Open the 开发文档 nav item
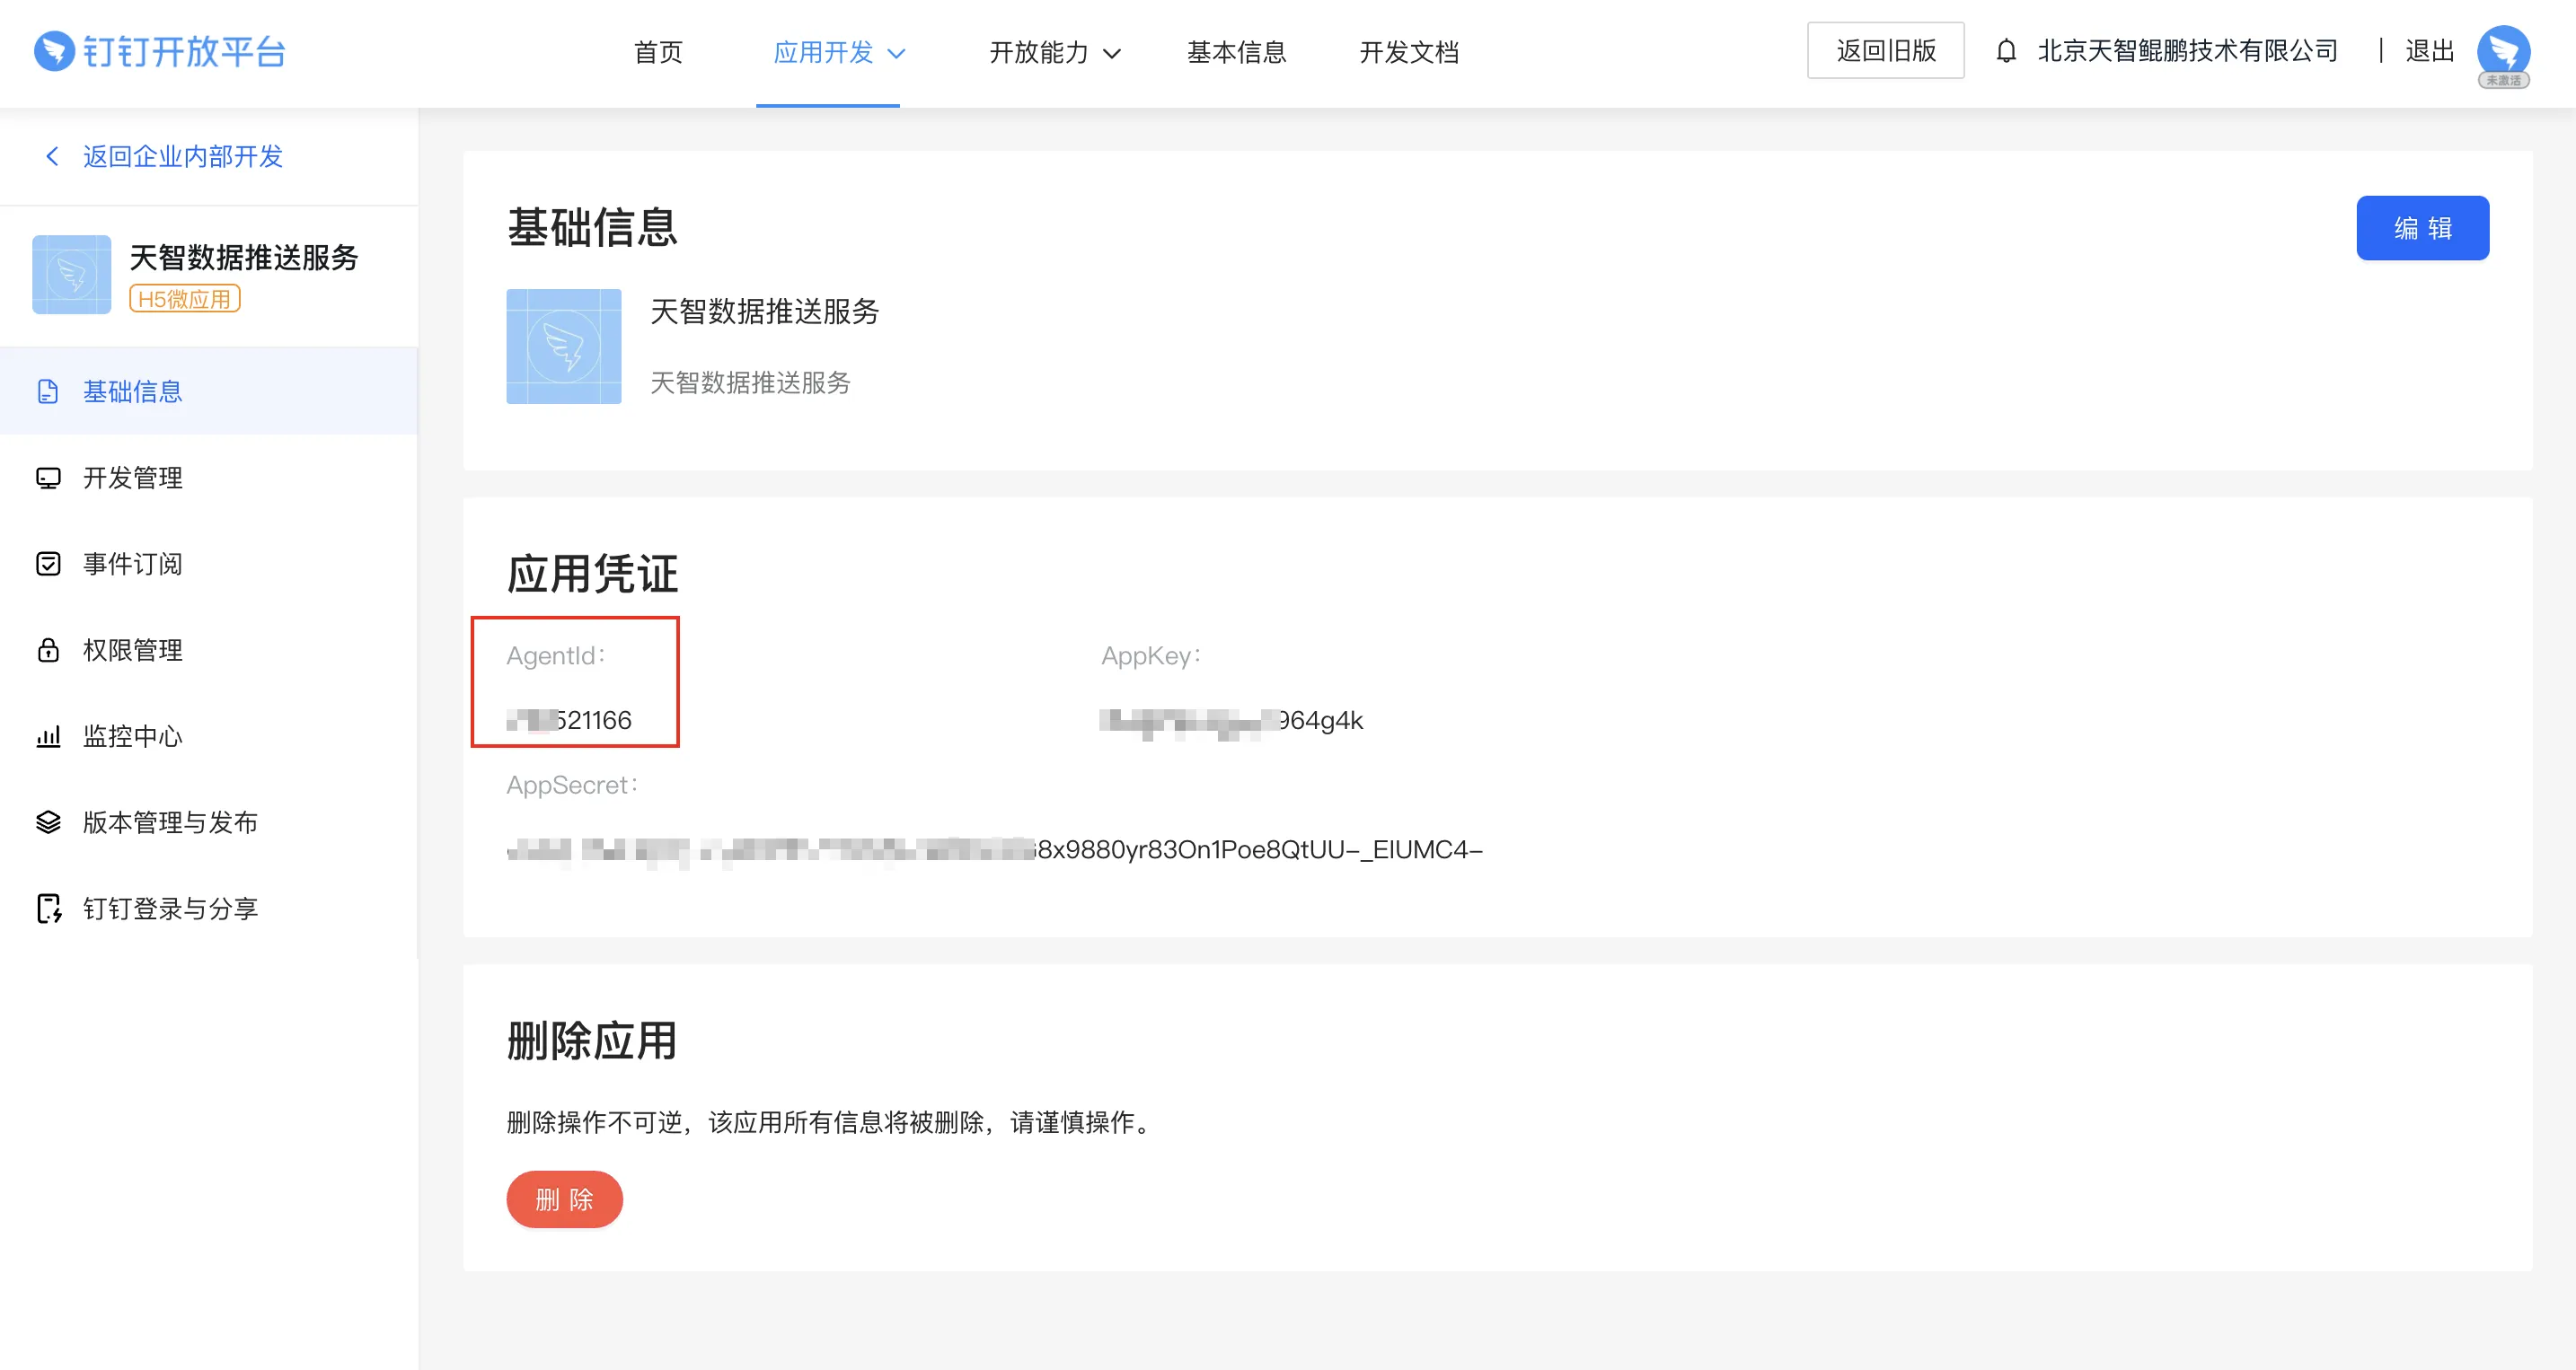The image size is (2576, 1370). pyautogui.click(x=1408, y=52)
